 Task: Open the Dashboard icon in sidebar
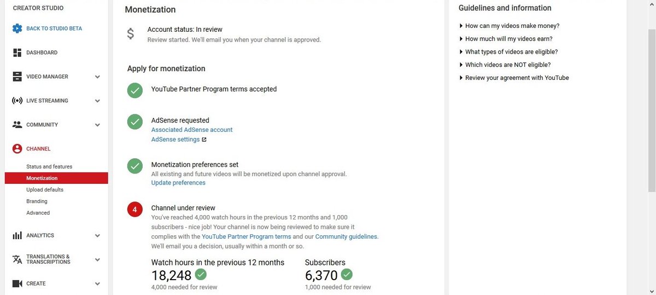coord(17,53)
